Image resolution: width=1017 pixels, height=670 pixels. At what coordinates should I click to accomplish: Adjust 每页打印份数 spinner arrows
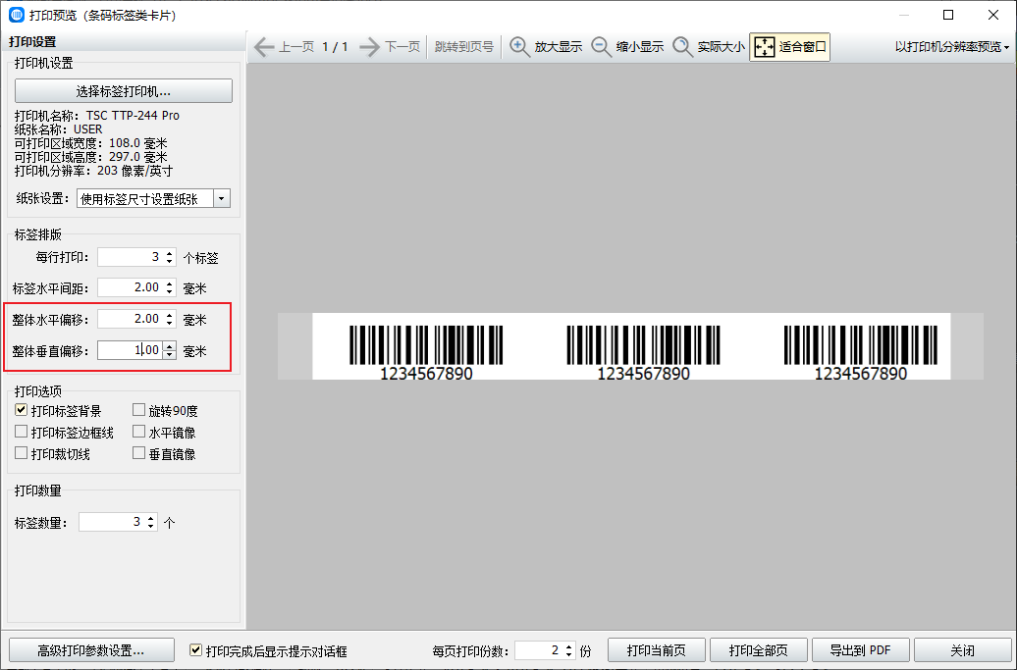568,650
